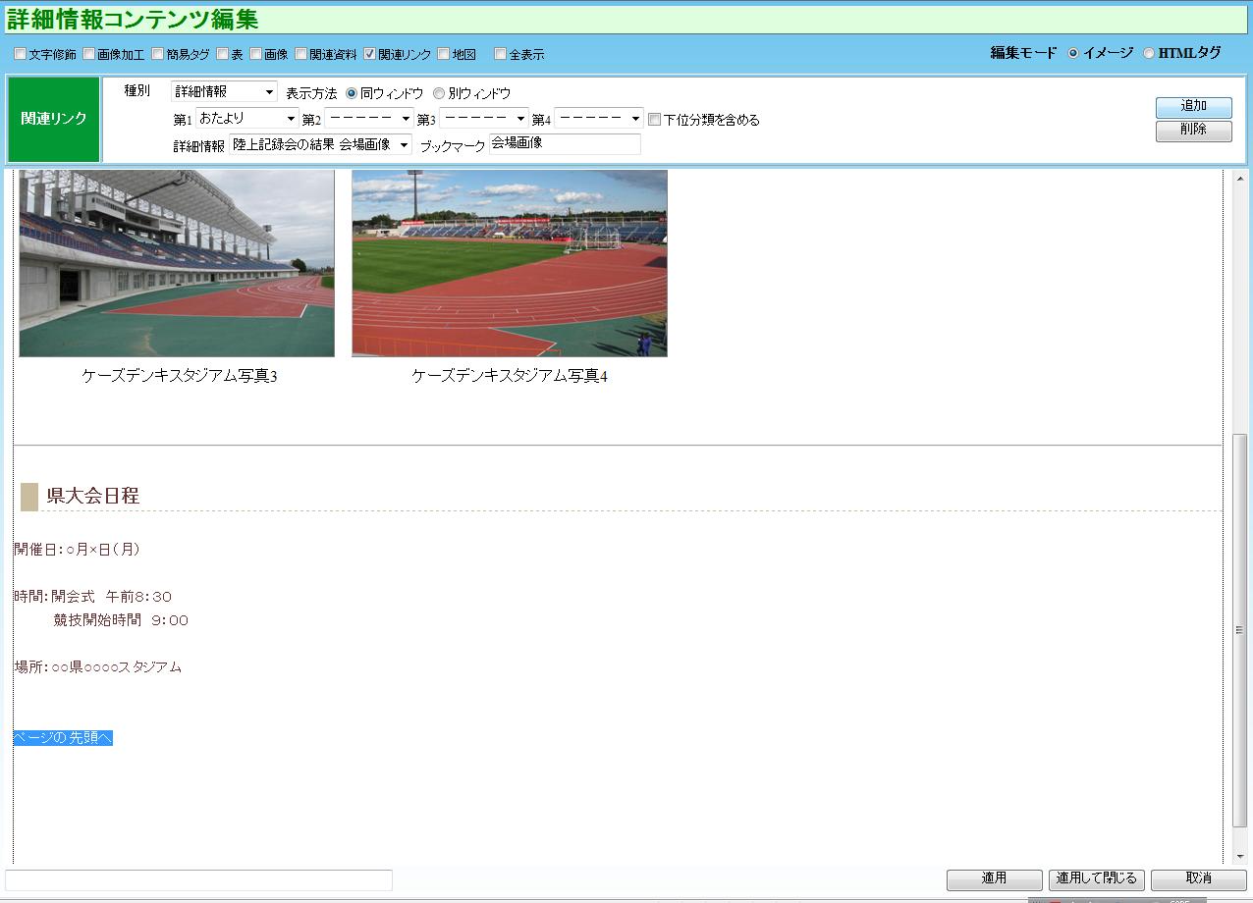Screen dimensions: 1253x903
Task: Click the caption ケーズデンキスタジアム写真4
Action: tap(510, 376)
